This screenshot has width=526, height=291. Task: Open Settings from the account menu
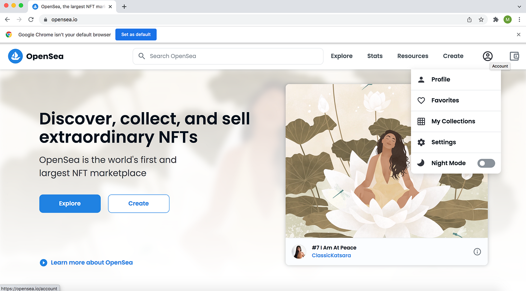[456, 142]
